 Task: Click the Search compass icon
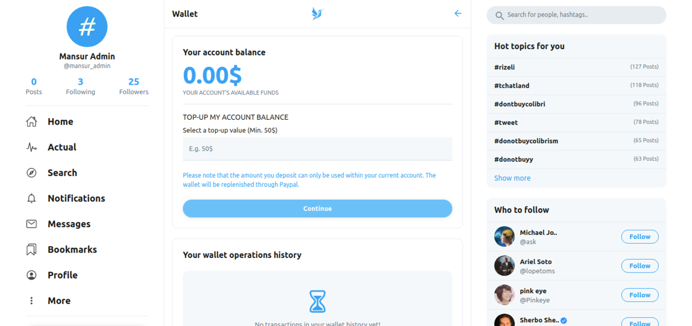coord(31,173)
